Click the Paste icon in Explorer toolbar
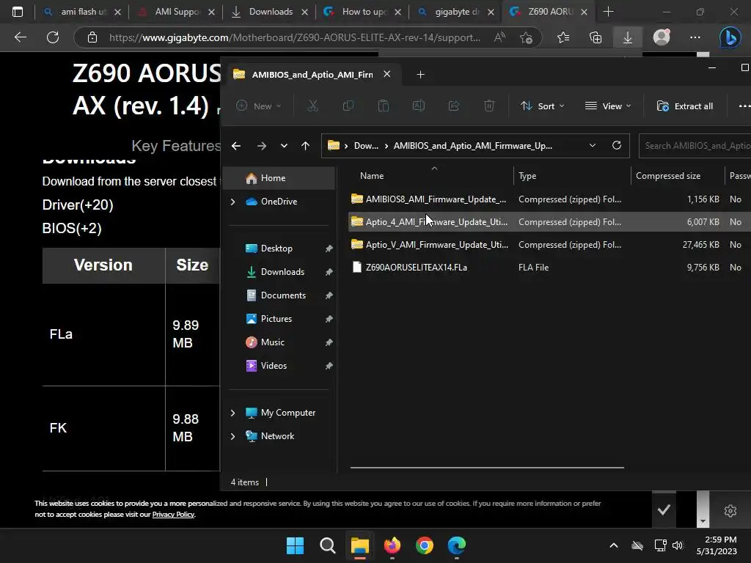The image size is (751, 563). point(383,106)
